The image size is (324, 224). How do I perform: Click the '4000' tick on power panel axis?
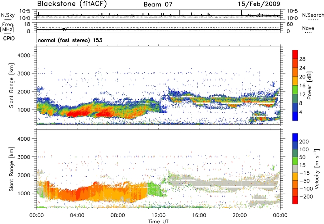[23, 55]
